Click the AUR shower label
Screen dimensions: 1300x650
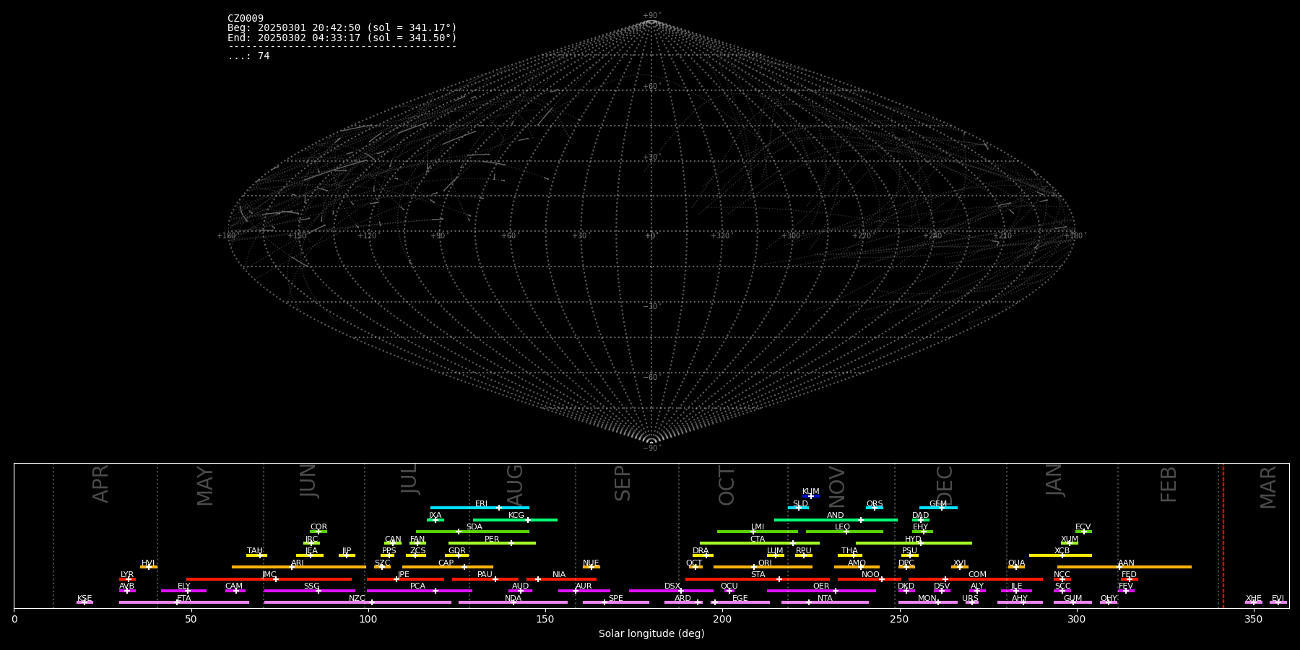[x=584, y=586]
